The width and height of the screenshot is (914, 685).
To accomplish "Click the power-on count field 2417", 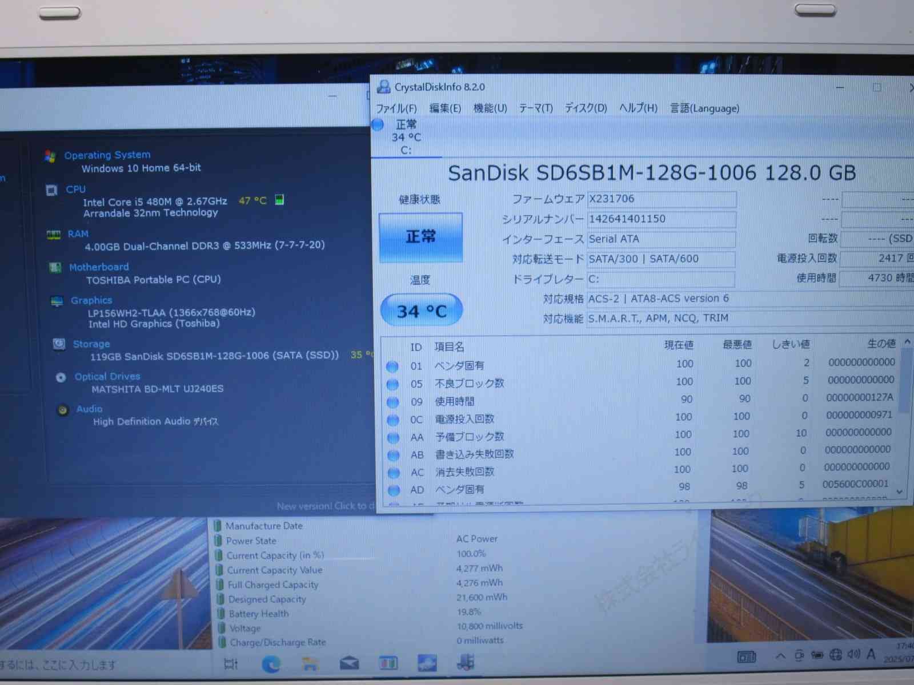I will [x=877, y=259].
